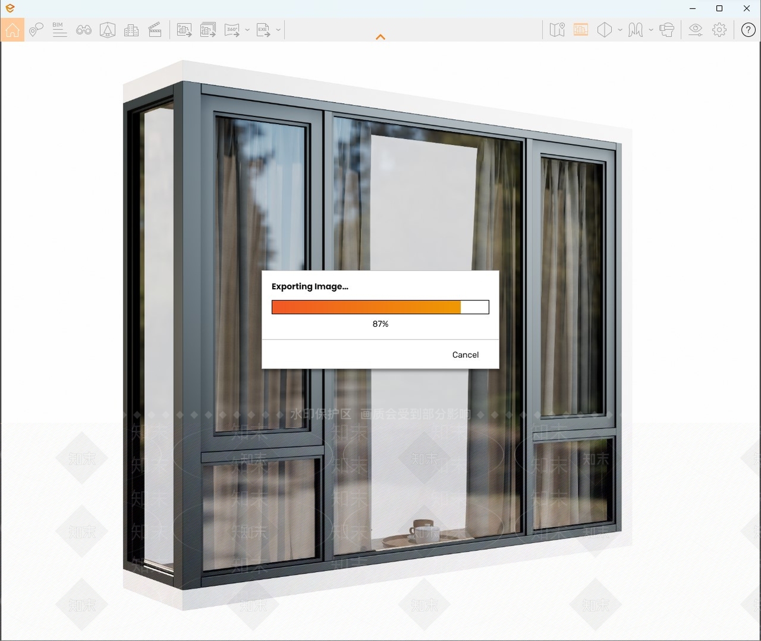Image resolution: width=761 pixels, height=641 pixels.
Task: Click the Batch Rendering export icon
Action: [x=208, y=30]
